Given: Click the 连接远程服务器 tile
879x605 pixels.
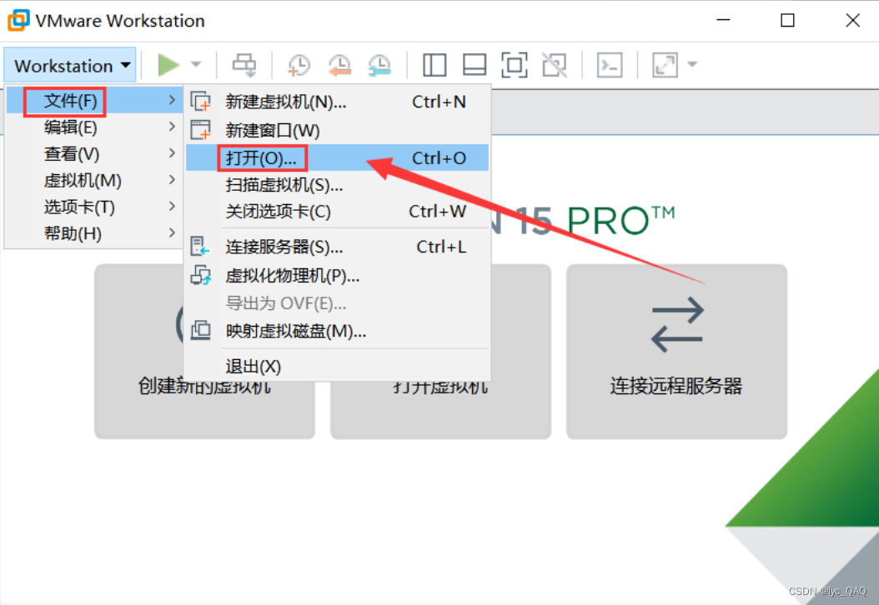Looking at the screenshot, I should [676, 351].
